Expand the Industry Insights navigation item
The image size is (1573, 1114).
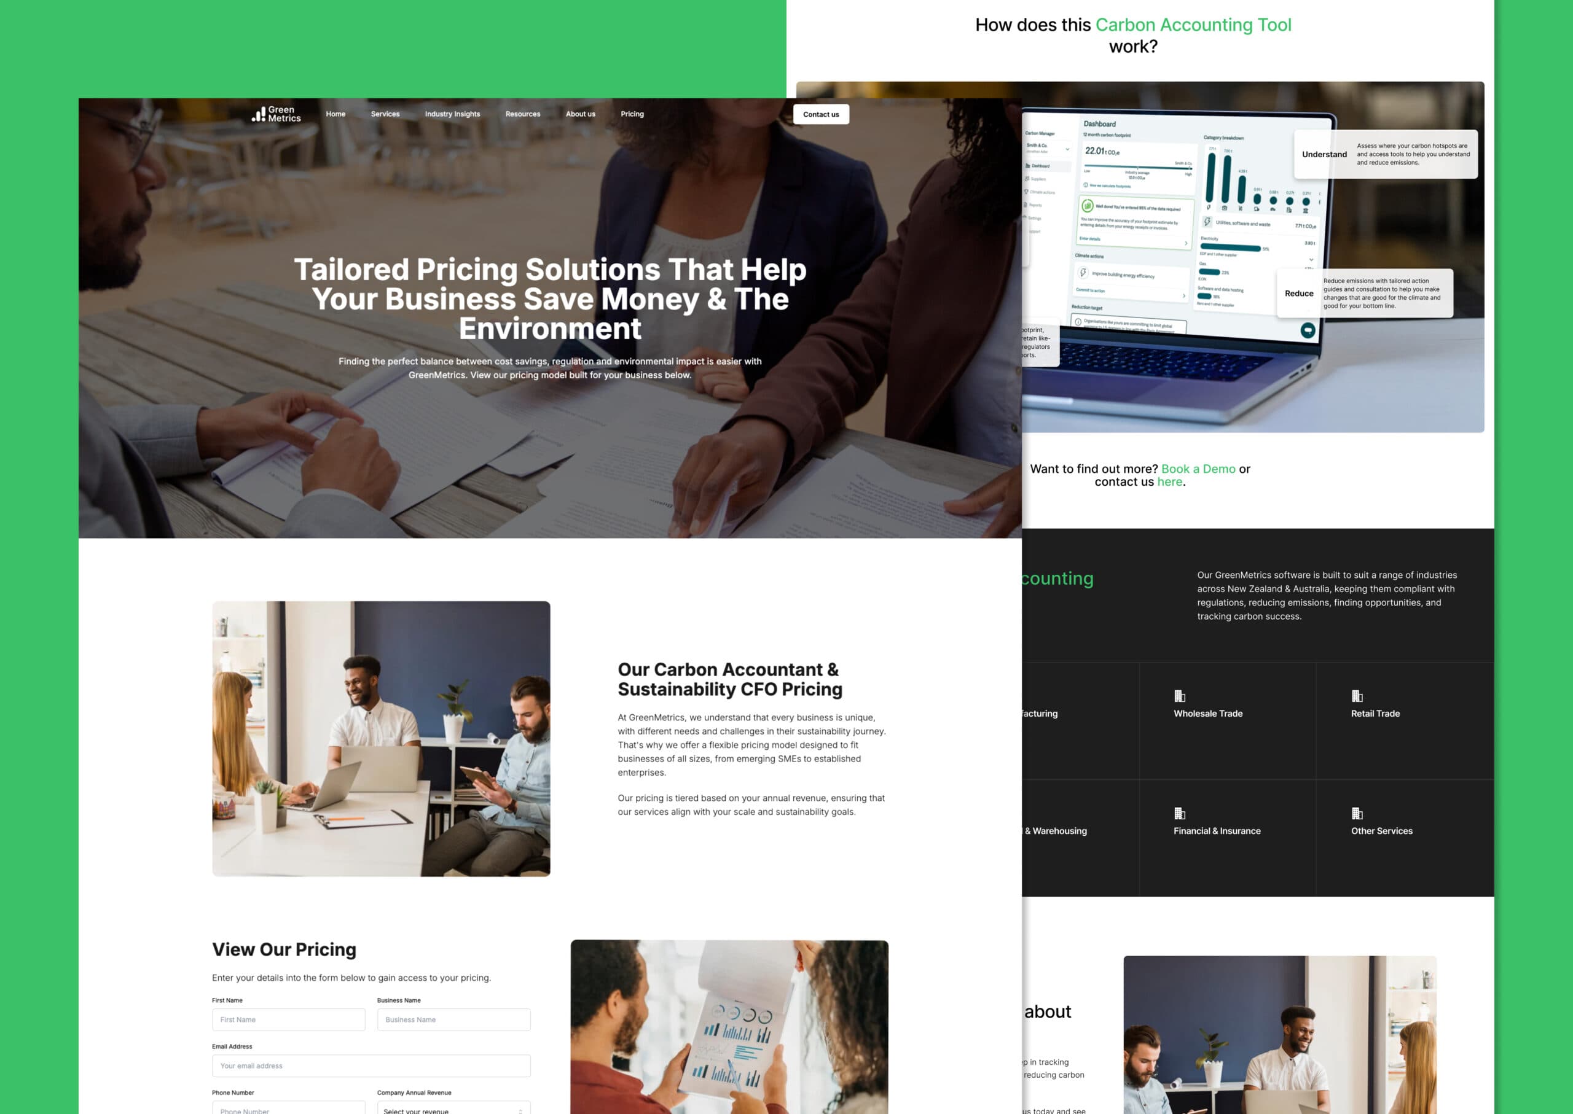point(452,114)
